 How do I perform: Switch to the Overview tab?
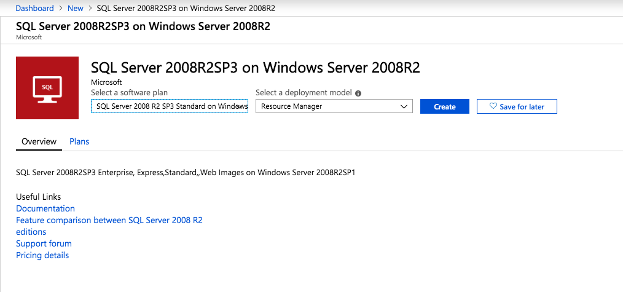click(x=39, y=141)
